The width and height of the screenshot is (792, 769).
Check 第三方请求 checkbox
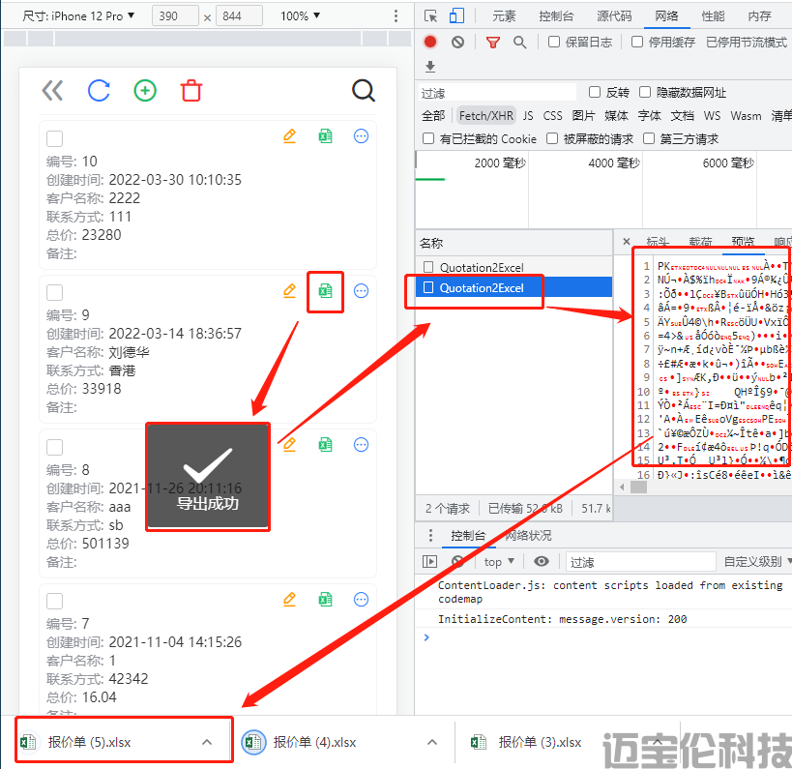[649, 138]
